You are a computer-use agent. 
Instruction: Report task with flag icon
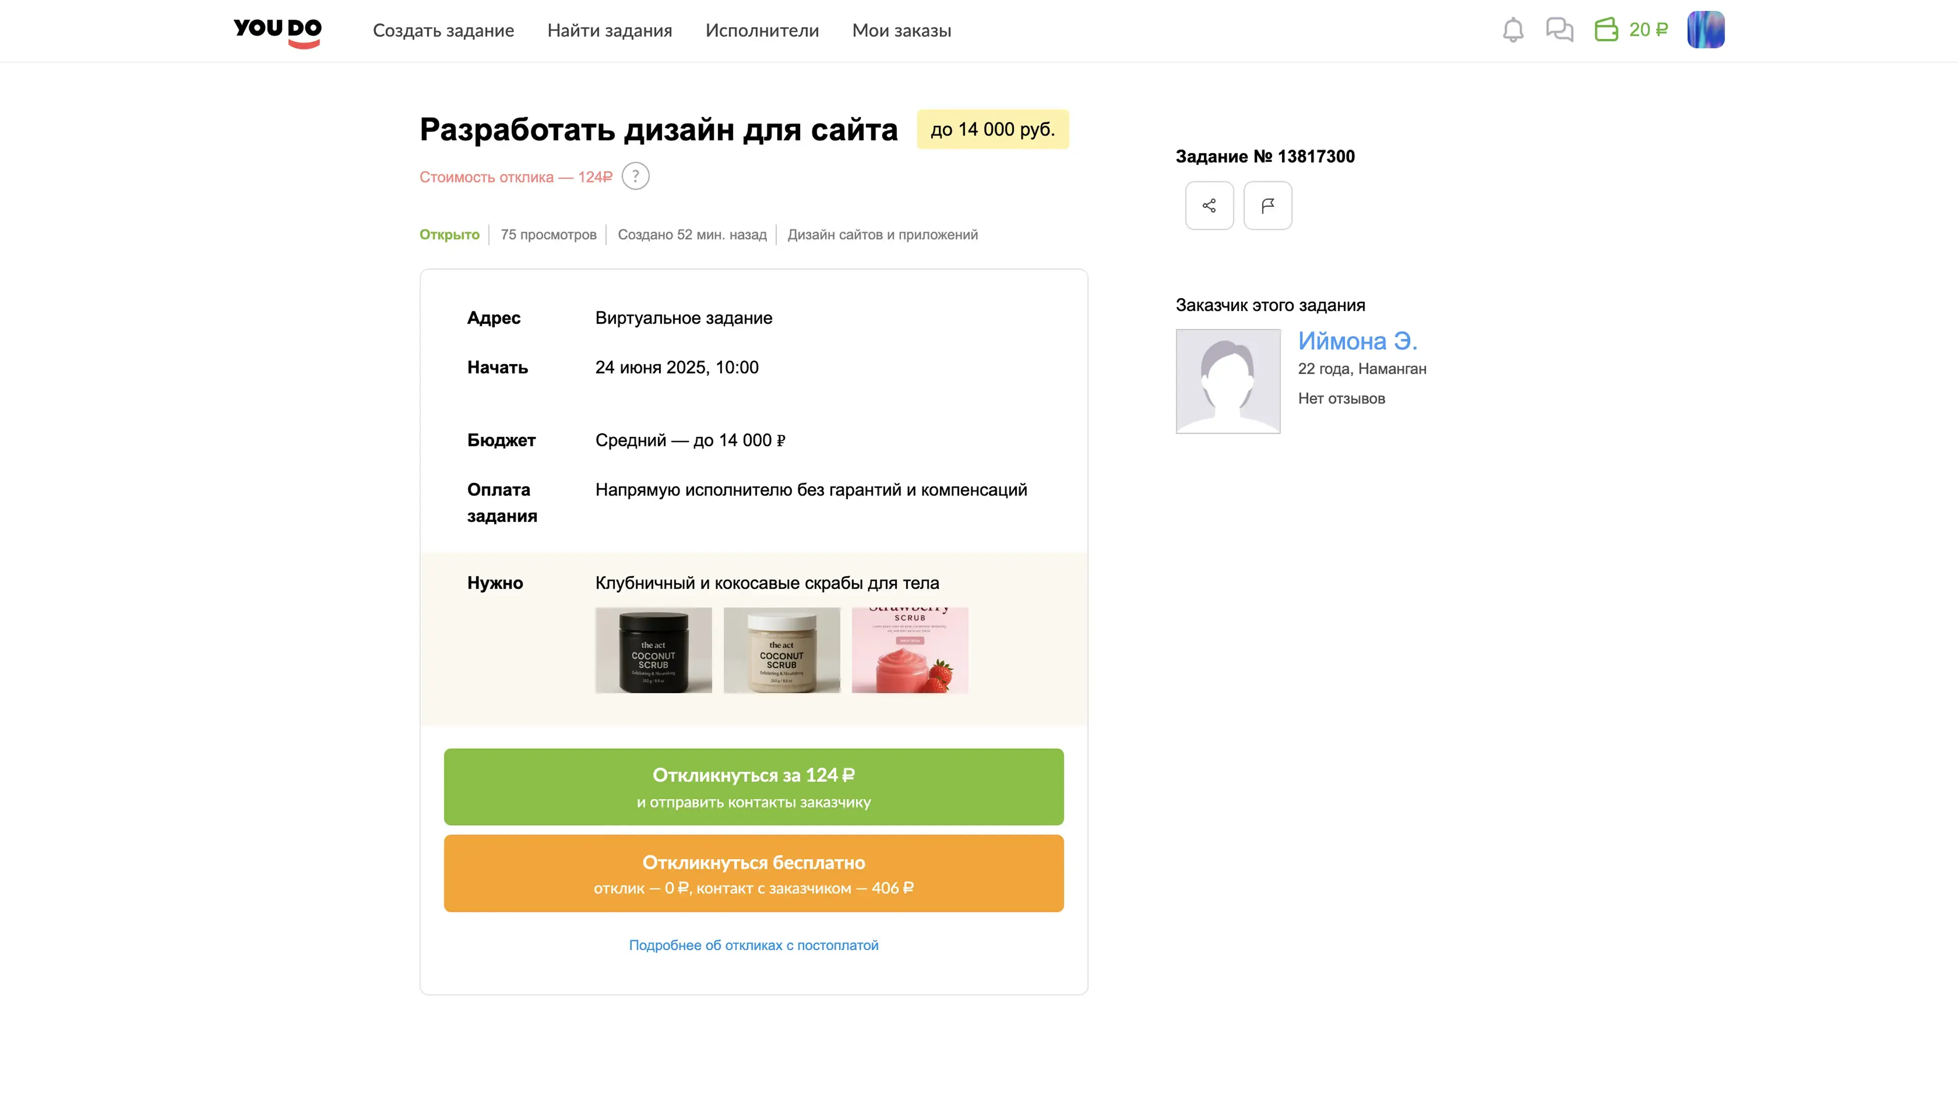pos(1267,205)
